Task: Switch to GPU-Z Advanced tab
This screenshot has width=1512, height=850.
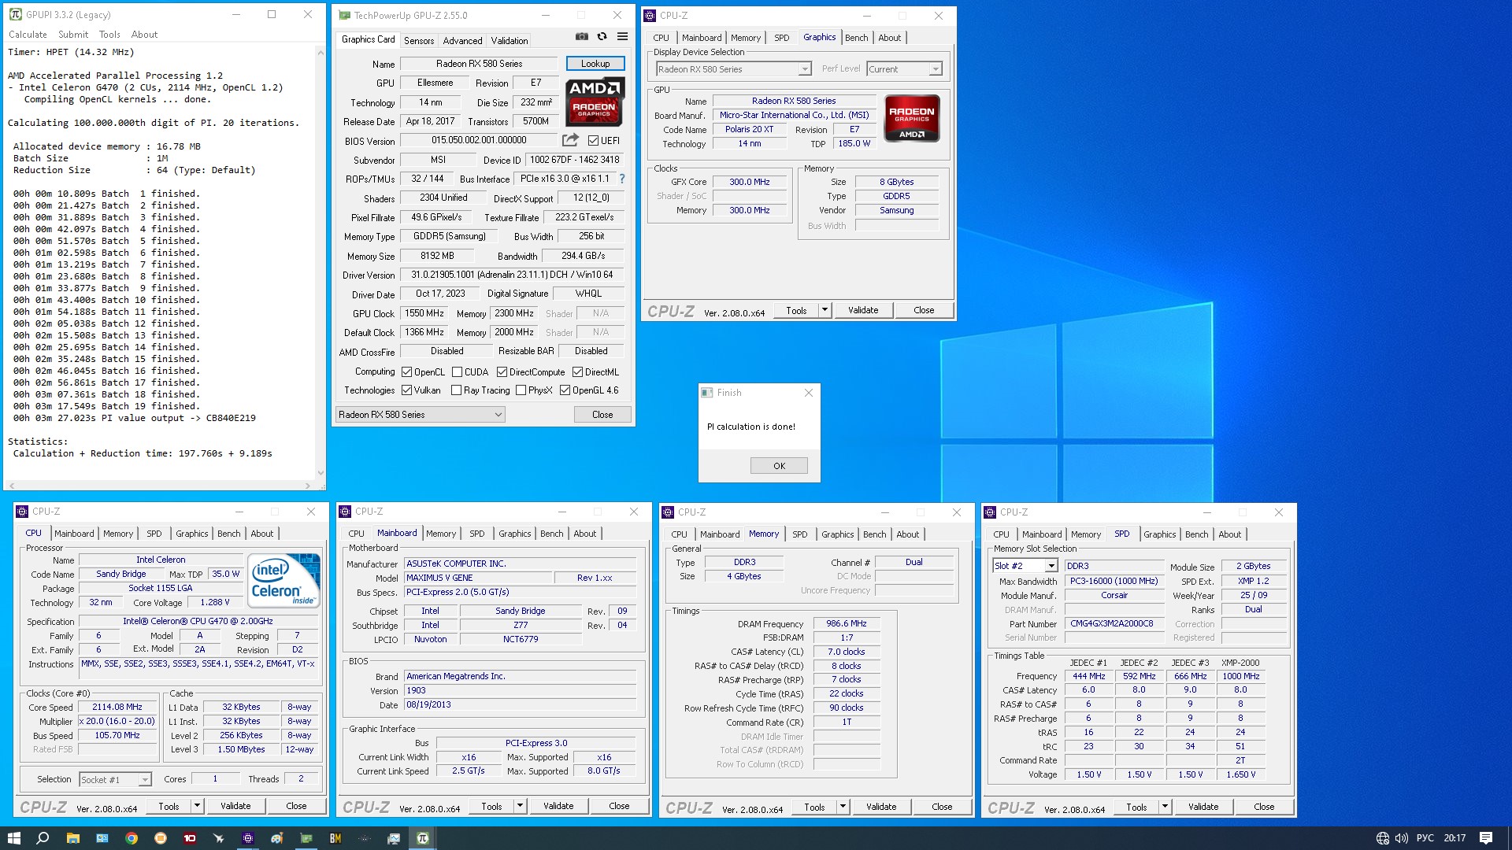Action: click(x=462, y=41)
